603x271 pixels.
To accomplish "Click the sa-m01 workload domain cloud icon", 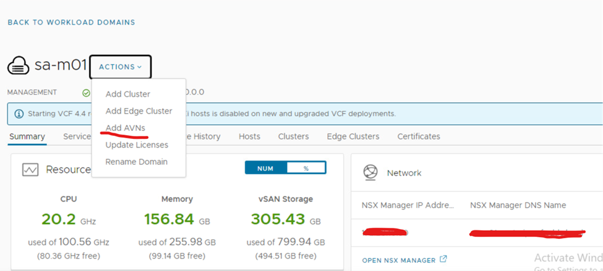I will (x=19, y=65).
